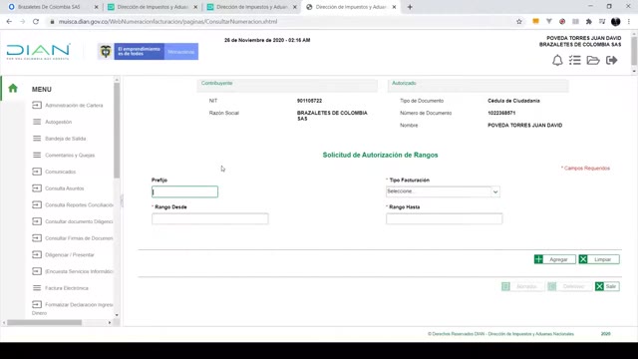Click the Bandeja de Salida list icon
Viewport: 638px width, 359px height.
pos(37,139)
